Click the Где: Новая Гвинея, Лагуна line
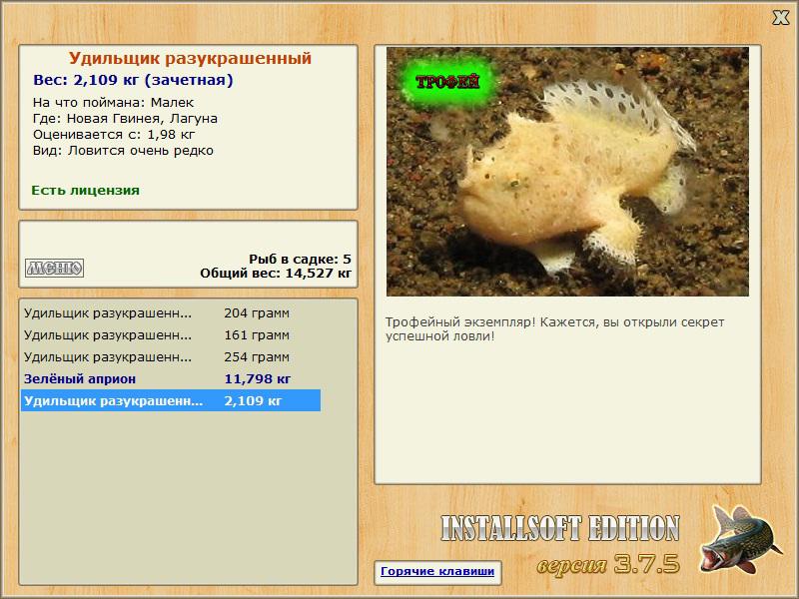The image size is (799, 599). coord(126,119)
